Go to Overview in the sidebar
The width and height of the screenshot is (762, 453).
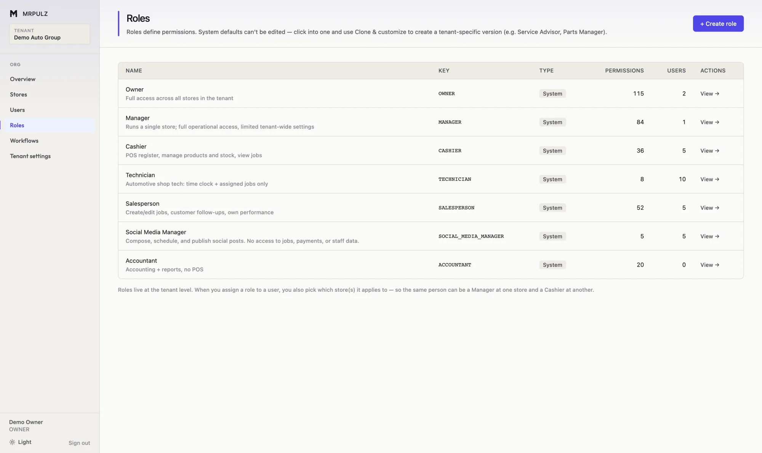[x=22, y=79]
